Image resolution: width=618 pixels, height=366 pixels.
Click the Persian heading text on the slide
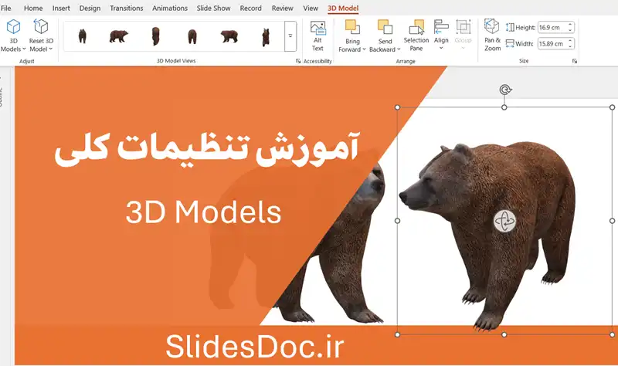click(x=206, y=148)
